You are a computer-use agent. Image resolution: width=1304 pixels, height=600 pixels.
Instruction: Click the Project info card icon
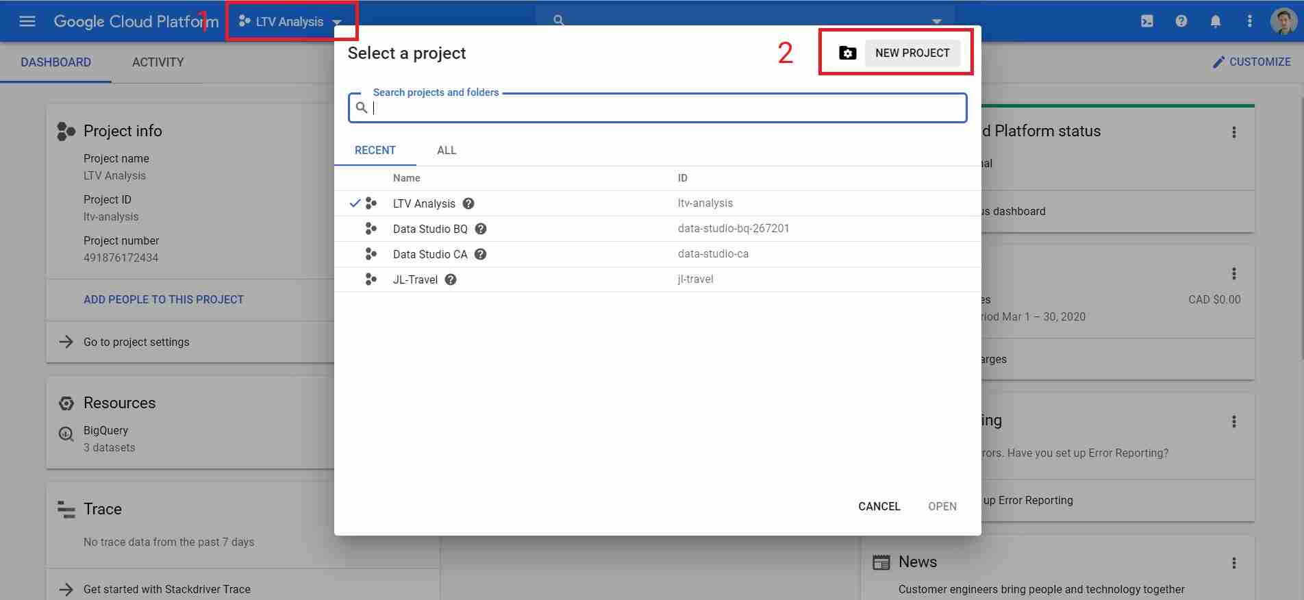(66, 131)
